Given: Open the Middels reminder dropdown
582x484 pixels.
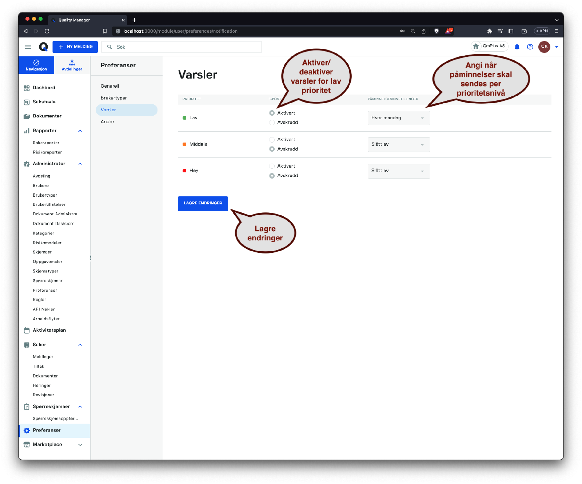Looking at the screenshot, I should (399, 145).
